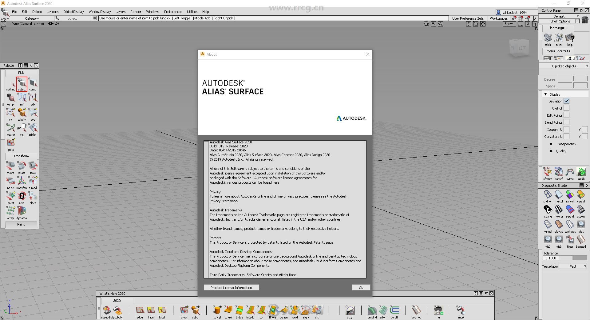Open the Utilities menu
590x320 pixels.
(192, 12)
